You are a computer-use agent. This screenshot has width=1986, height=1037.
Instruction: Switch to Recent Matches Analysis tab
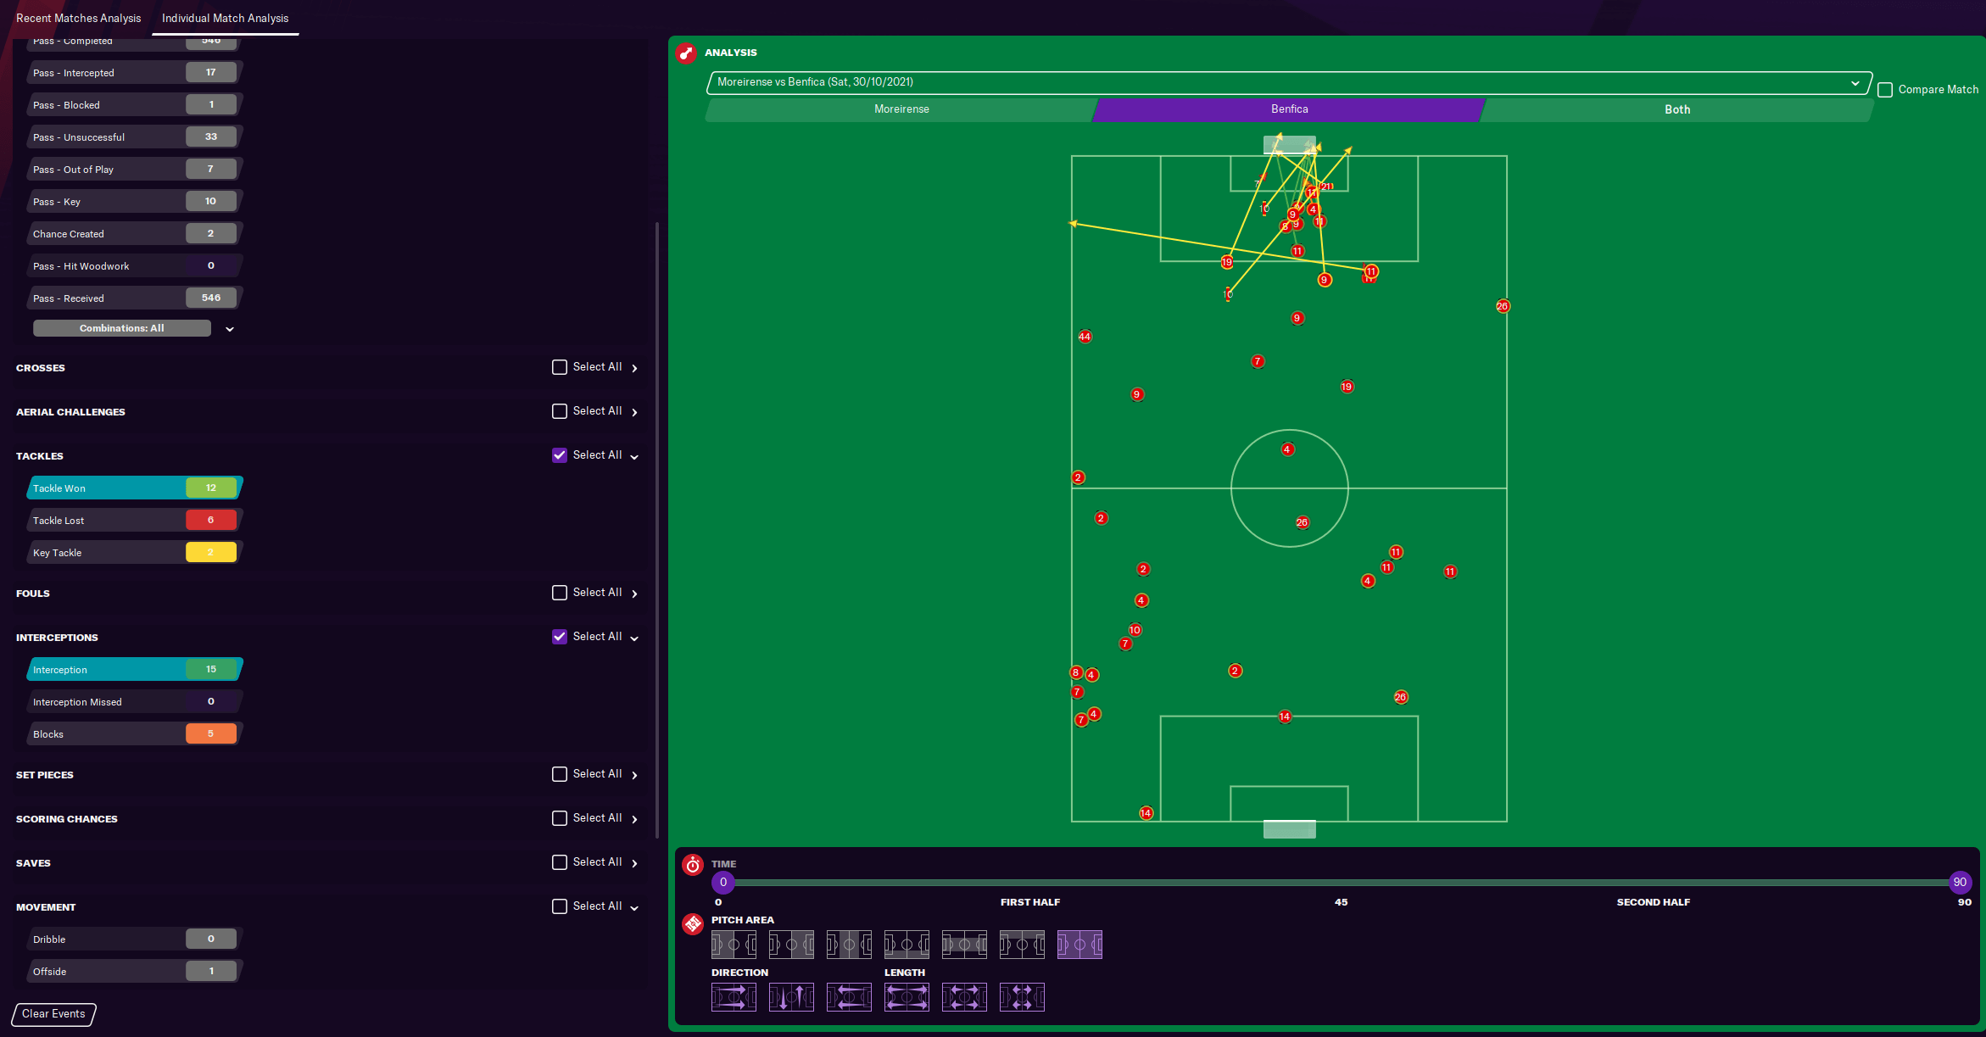point(78,18)
